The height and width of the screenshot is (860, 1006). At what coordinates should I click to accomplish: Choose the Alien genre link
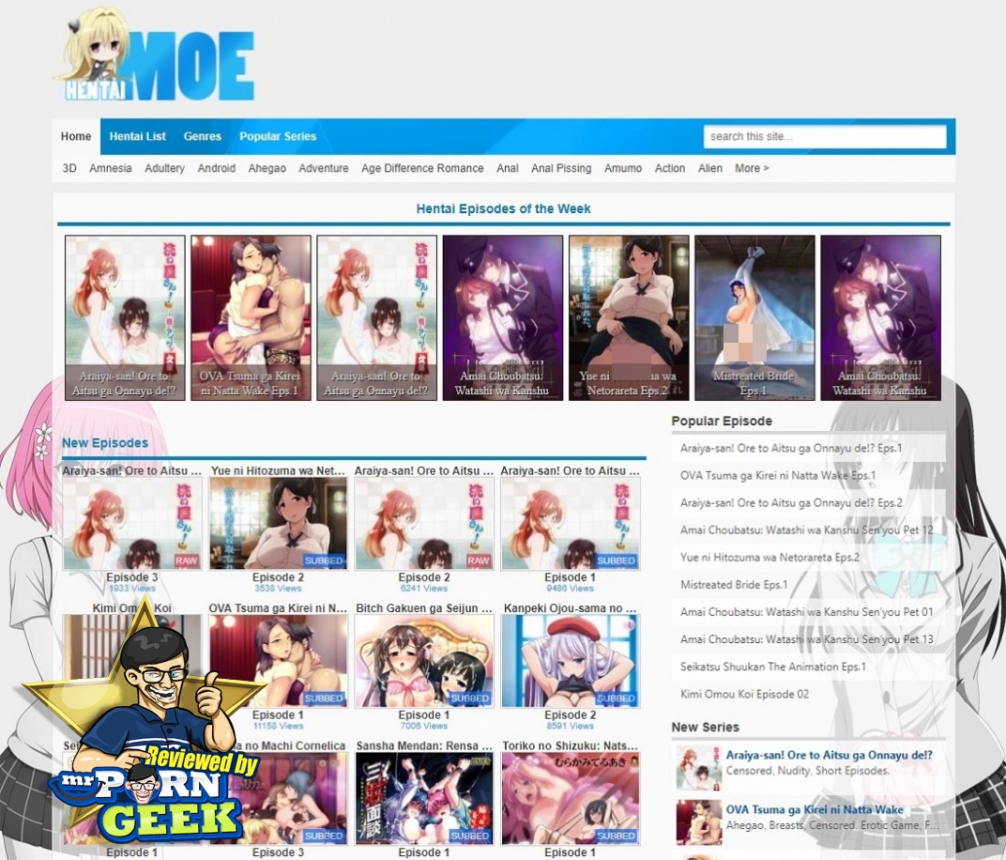coord(710,168)
